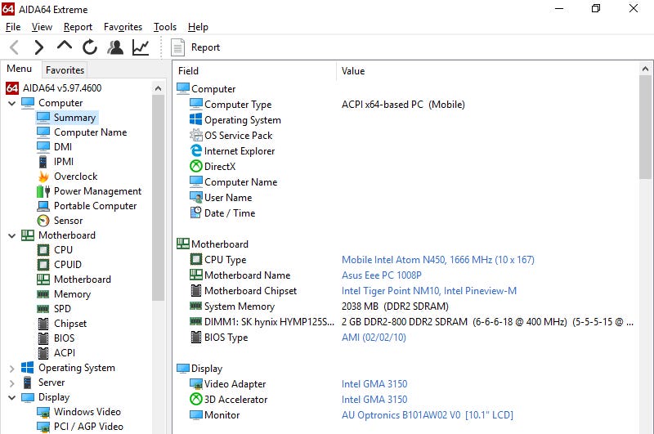Go back with the left arrow toolbar icon
Viewport: 654px width, 434px height.
pyautogui.click(x=14, y=47)
